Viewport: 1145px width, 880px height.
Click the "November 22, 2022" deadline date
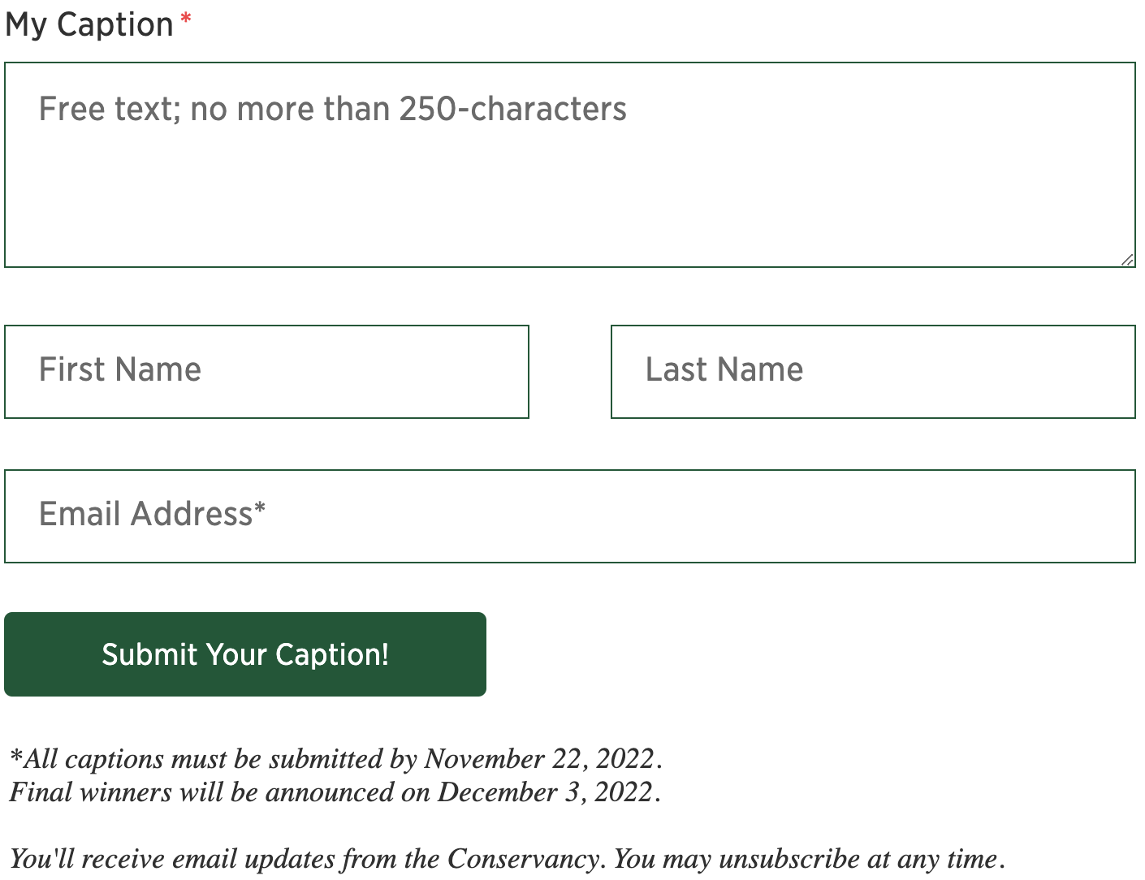539,758
